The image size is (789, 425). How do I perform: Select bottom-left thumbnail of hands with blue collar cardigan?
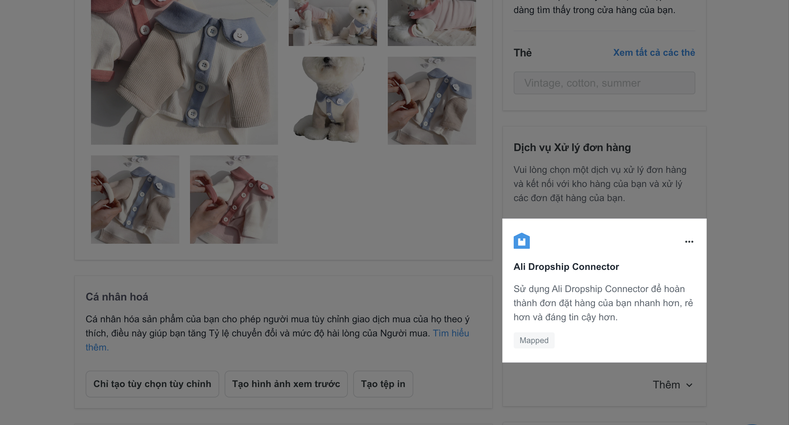click(135, 199)
